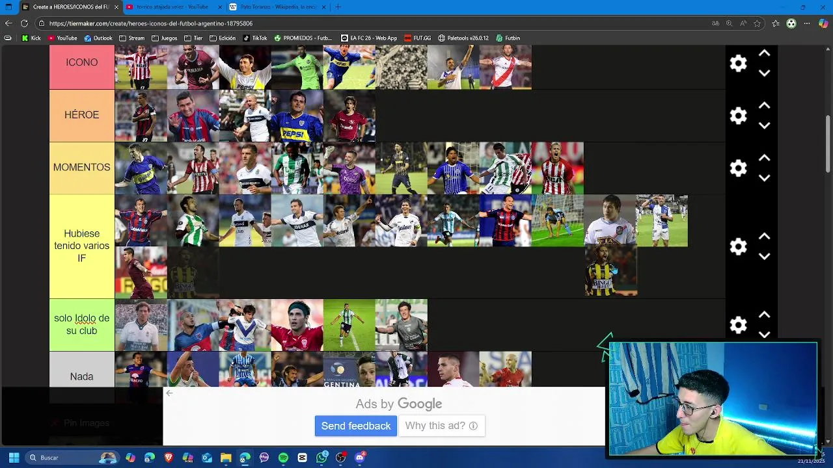Open Copilot icon in browser toolbar
This screenshot has height=468, width=833.
point(823,23)
